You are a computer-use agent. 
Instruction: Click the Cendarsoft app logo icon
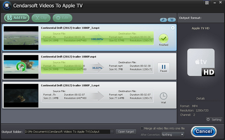tap(7, 6)
